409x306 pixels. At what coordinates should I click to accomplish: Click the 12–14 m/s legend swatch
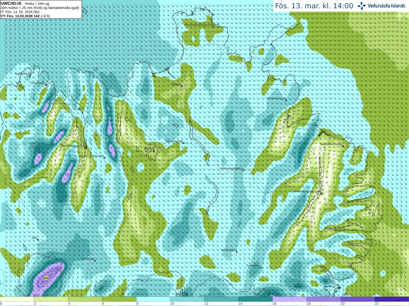221,299
